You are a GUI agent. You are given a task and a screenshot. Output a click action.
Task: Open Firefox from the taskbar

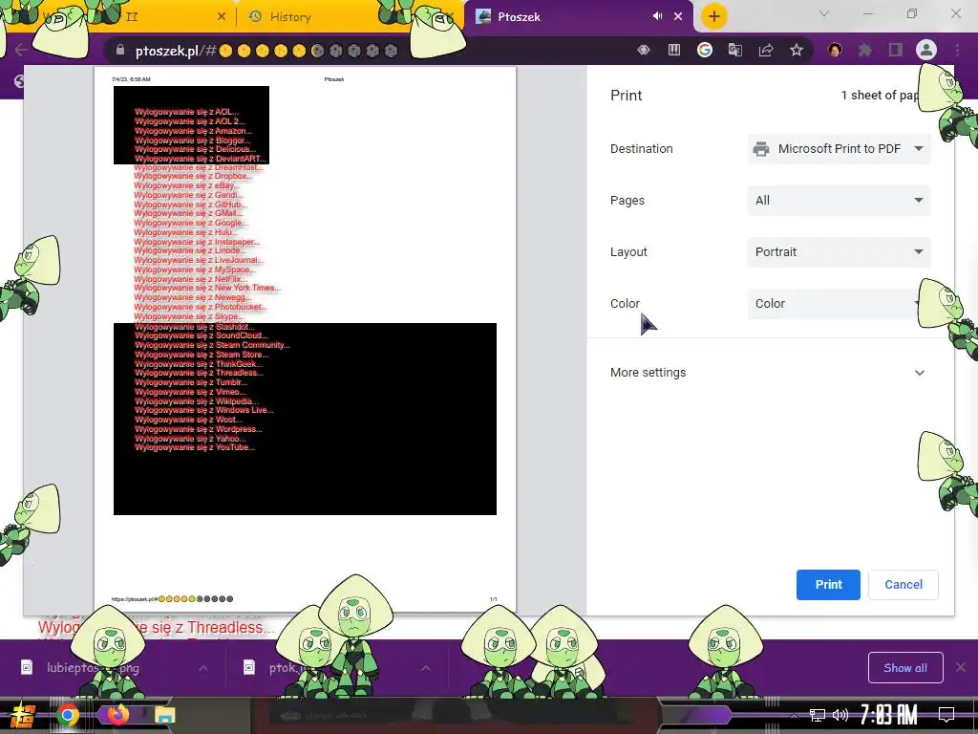pyautogui.click(x=117, y=715)
